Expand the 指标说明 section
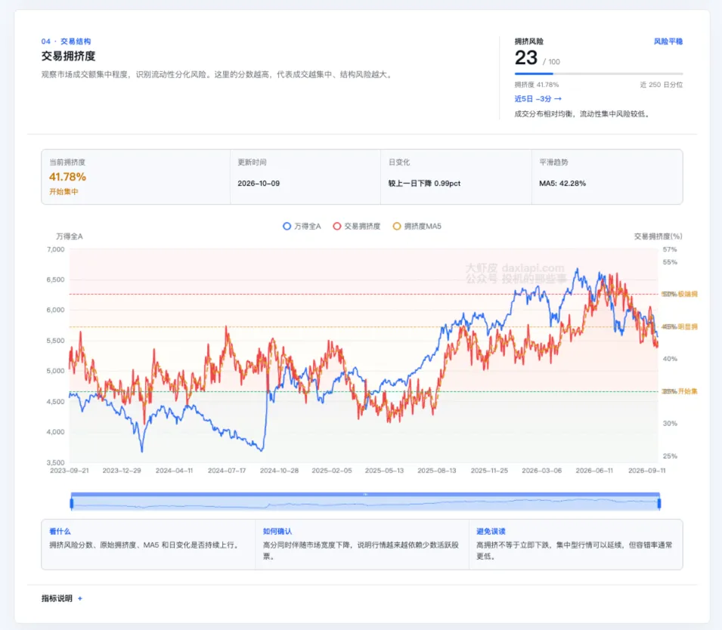722x630 pixels. tap(57, 598)
